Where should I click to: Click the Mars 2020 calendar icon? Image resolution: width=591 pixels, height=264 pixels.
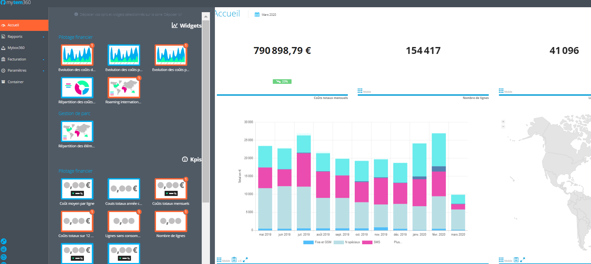point(257,15)
